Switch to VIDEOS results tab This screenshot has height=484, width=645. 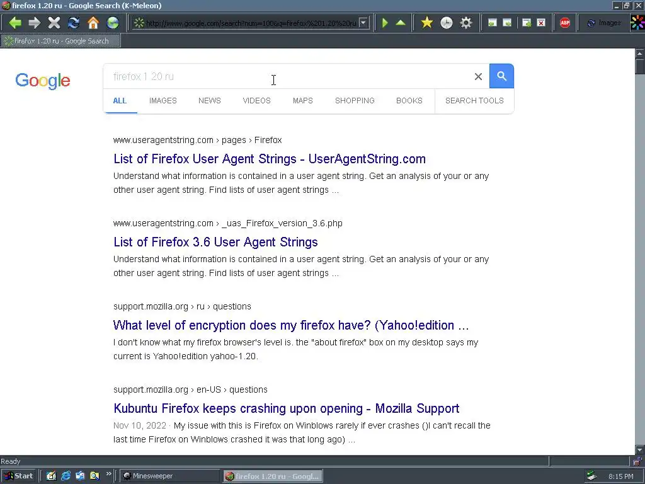coord(257,101)
